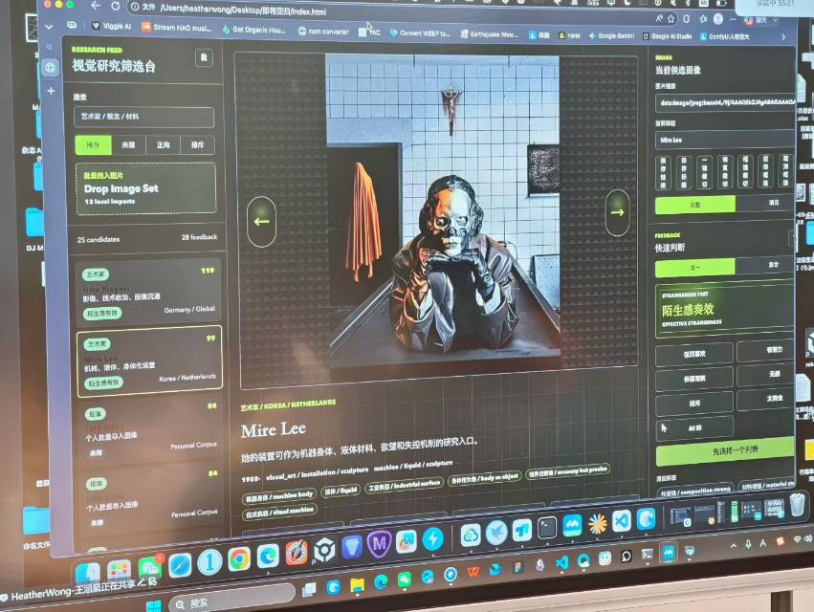
Task: Select the 正向 filter tab
Action: pyautogui.click(x=163, y=144)
